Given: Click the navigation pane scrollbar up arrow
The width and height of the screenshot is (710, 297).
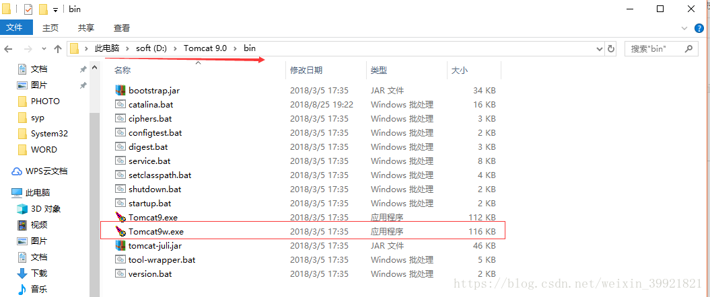Looking at the screenshot, I should [x=95, y=68].
